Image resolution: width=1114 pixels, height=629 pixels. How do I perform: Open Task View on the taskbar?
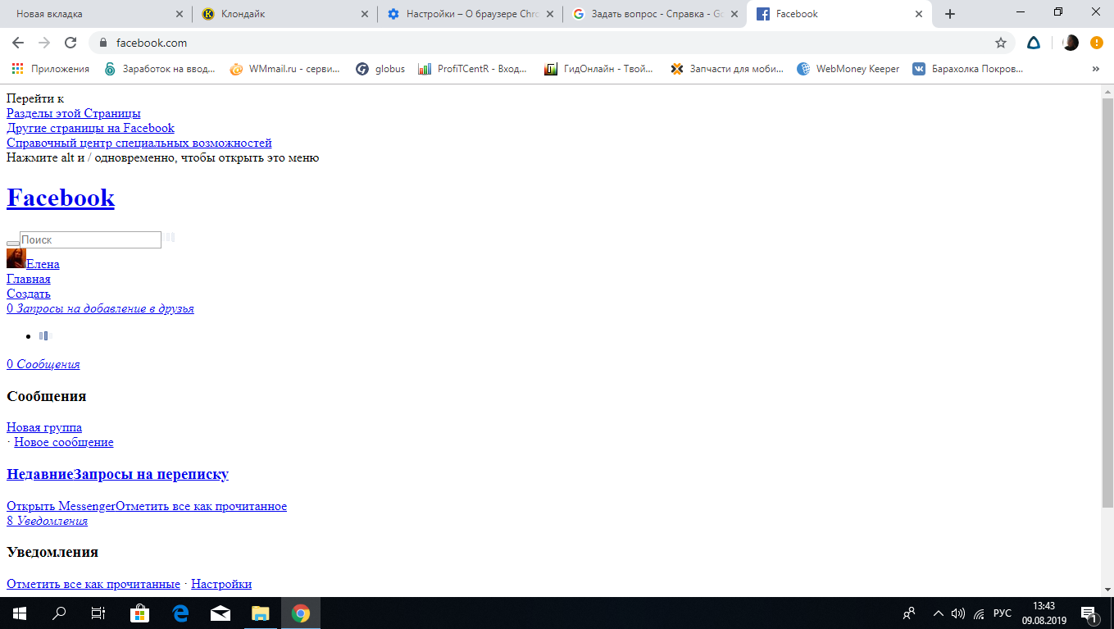point(98,613)
